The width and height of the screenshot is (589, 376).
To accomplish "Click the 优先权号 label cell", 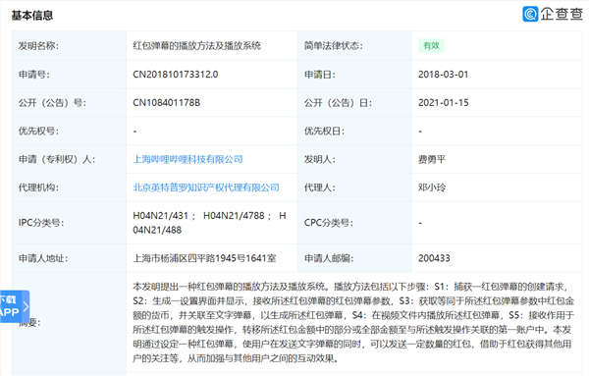I will (x=69, y=131).
